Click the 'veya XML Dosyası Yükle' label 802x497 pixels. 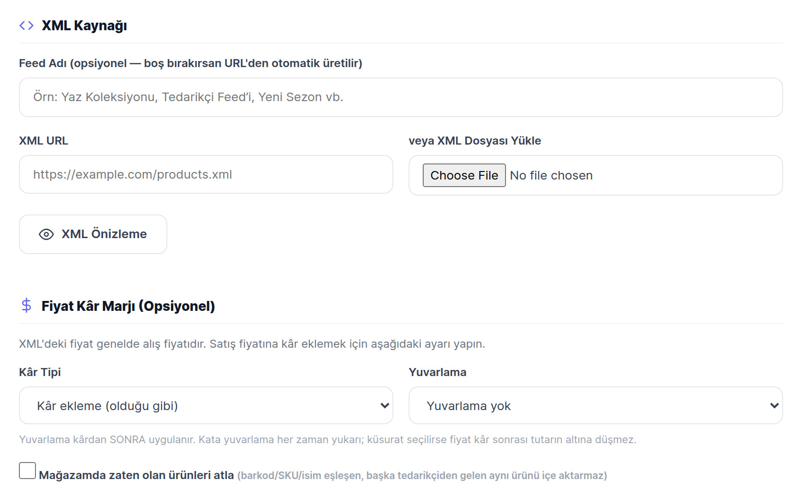coord(475,141)
